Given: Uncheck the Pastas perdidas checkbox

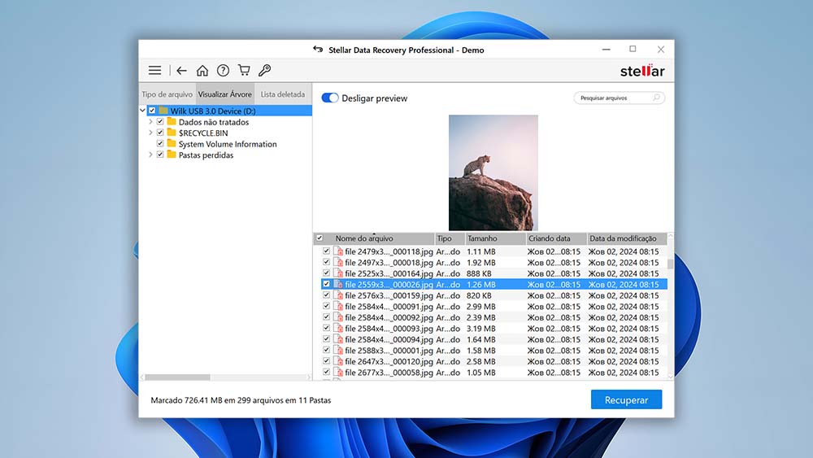Looking at the screenshot, I should click(160, 154).
